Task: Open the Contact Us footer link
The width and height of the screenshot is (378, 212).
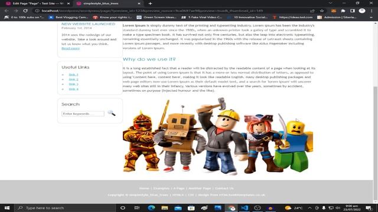Action: coord(224,188)
